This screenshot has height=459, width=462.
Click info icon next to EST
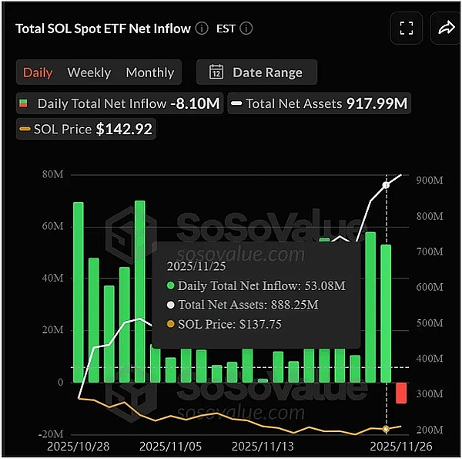click(246, 29)
